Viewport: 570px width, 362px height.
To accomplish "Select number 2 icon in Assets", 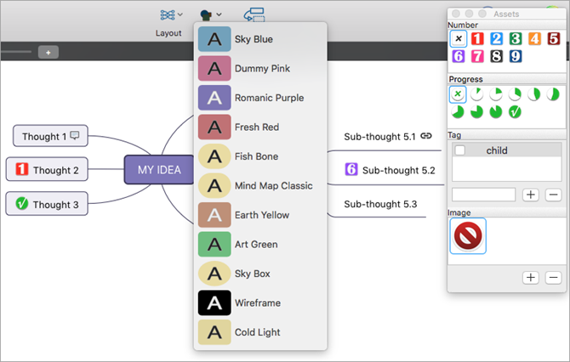I will point(496,38).
